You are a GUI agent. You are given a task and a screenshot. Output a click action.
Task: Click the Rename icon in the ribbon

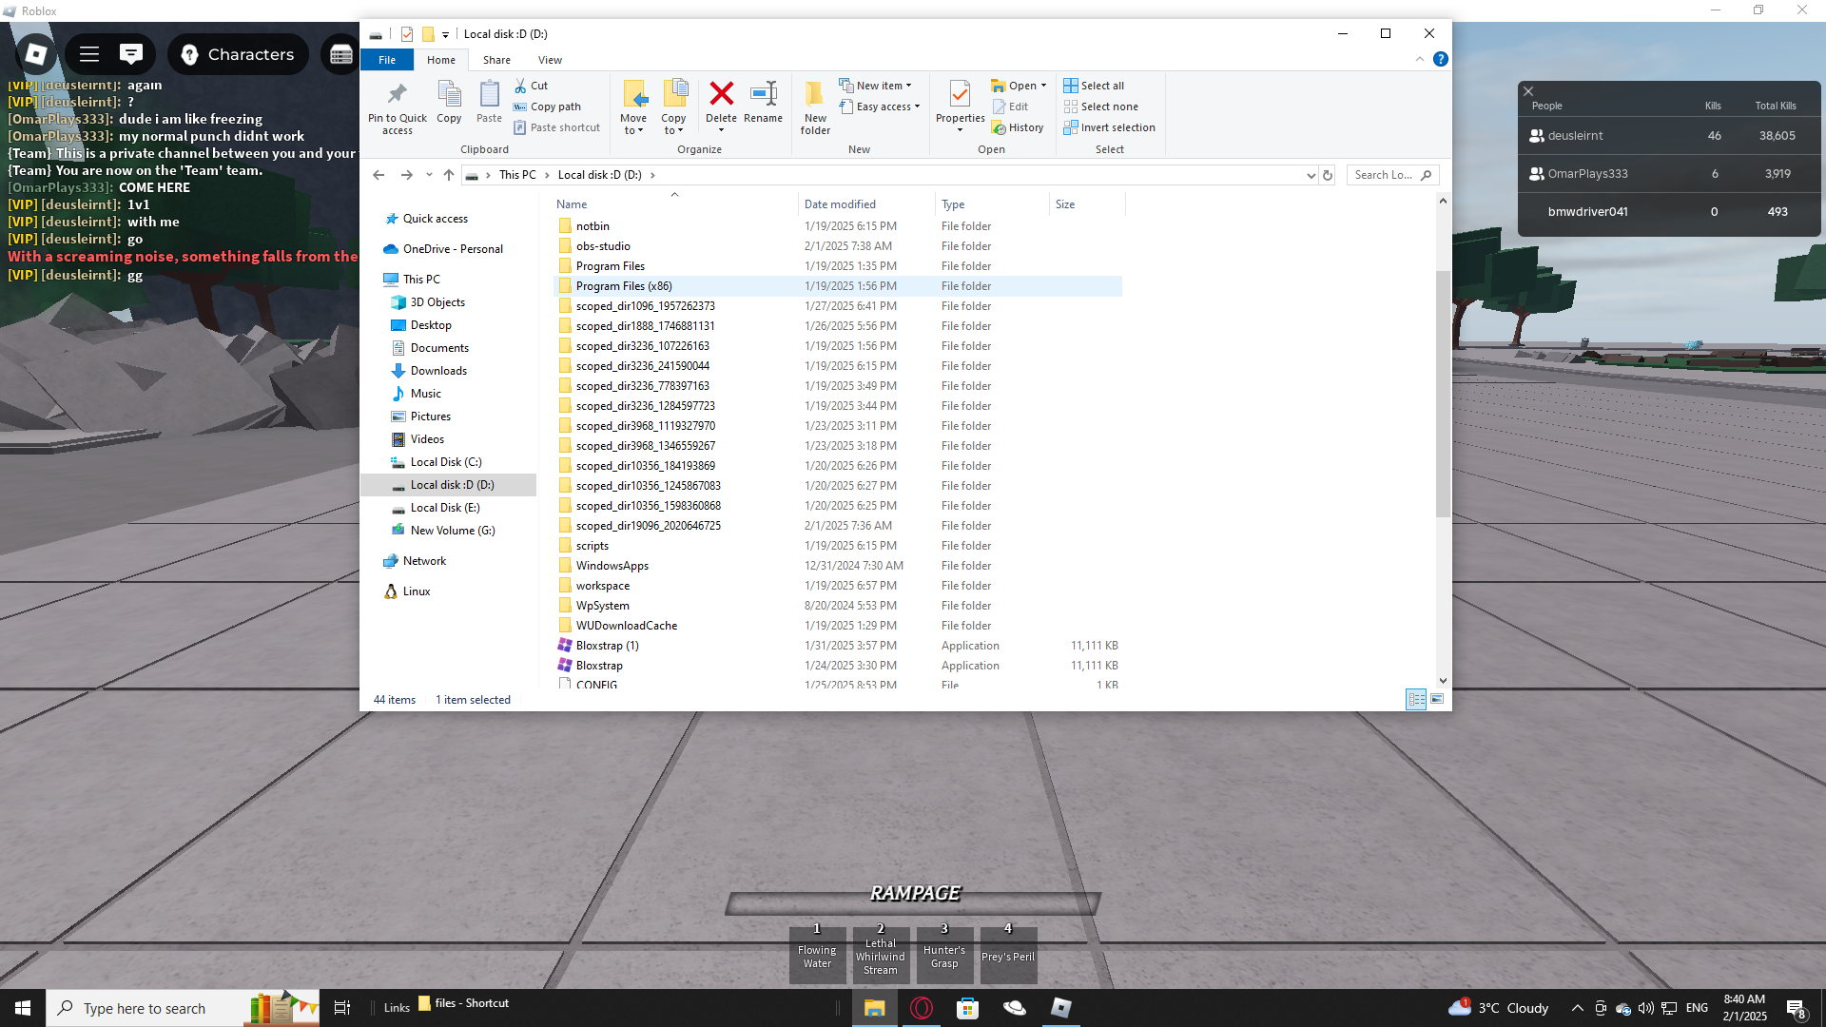click(763, 95)
